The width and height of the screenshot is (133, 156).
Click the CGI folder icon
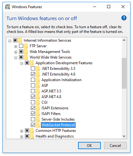click(x=37, y=102)
